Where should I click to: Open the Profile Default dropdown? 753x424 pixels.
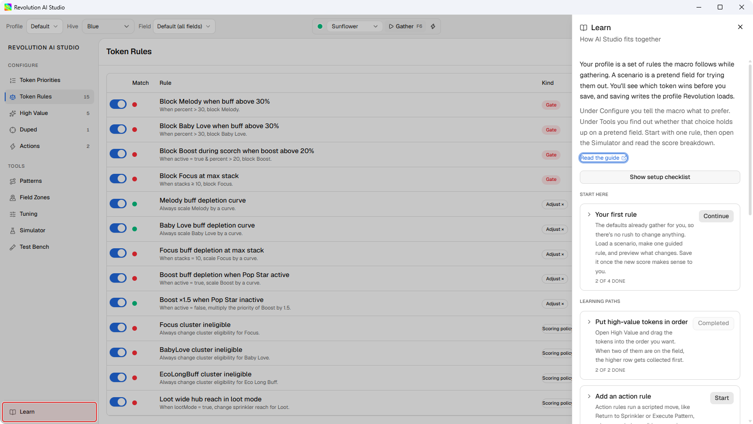(44, 26)
